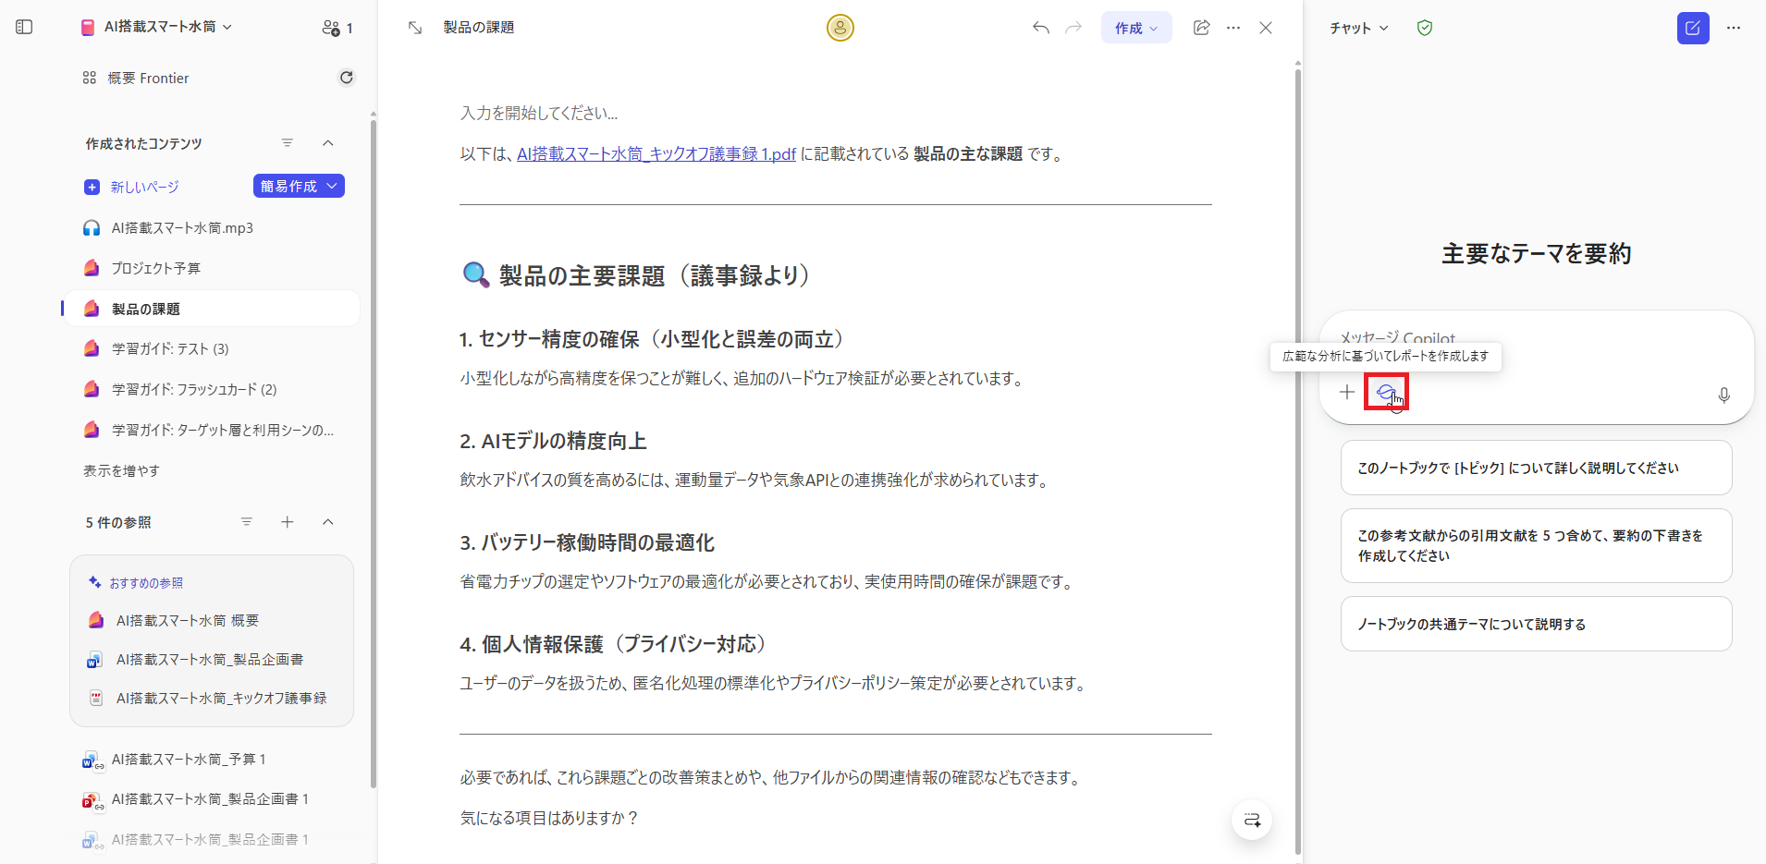This screenshot has height=864, width=1766.
Task: Open the chat panel options menu
Action: coord(1735,28)
